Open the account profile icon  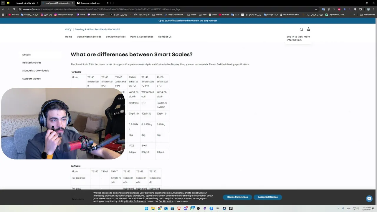click(308, 29)
